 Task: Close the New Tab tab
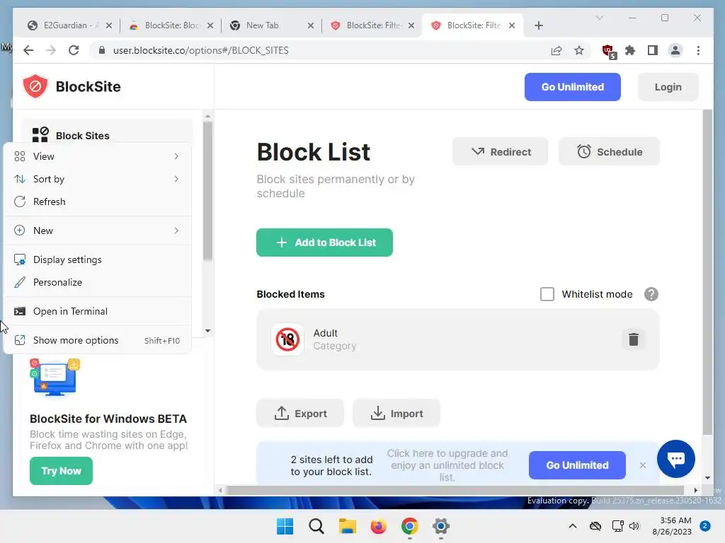point(311,25)
